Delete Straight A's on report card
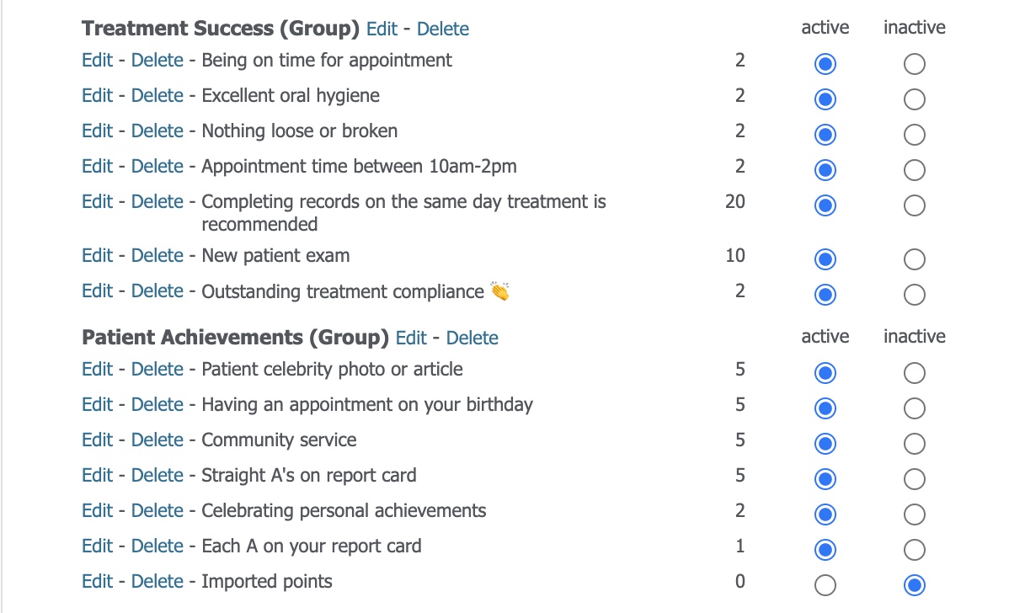This screenshot has width=1009, height=613. [157, 475]
